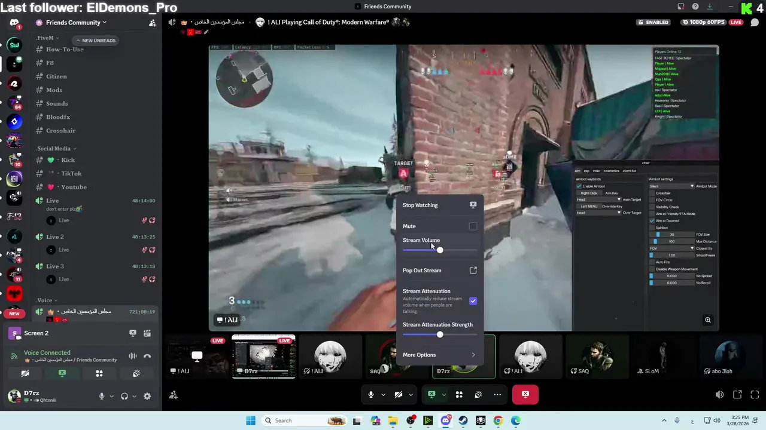Pop out the call window icon
This screenshot has height=430, width=766.
(x=737, y=395)
